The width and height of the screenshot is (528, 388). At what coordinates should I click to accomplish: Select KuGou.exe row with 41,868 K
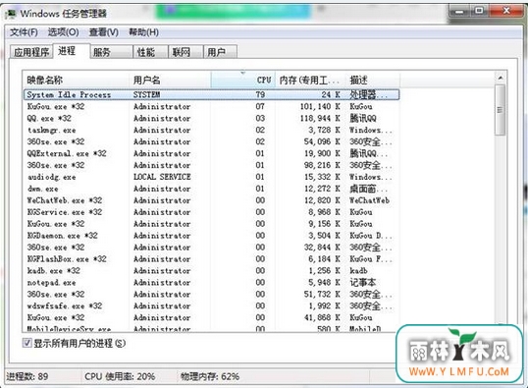pyautogui.click(x=211, y=317)
